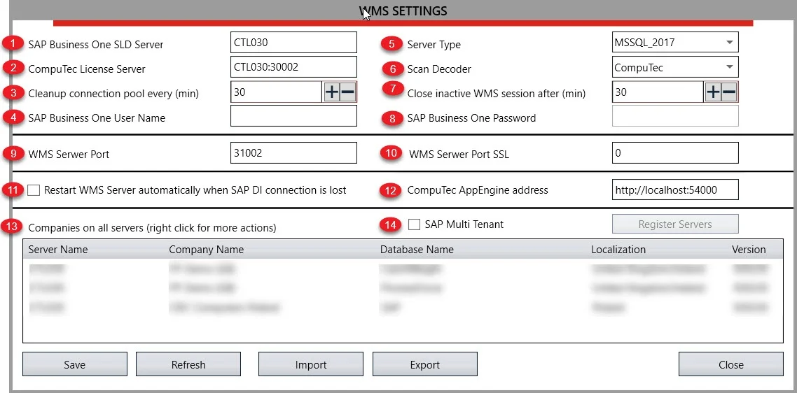Sort by Company Name column header
Image resolution: width=797 pixels, height=393 pixels.
click(206, 250)
